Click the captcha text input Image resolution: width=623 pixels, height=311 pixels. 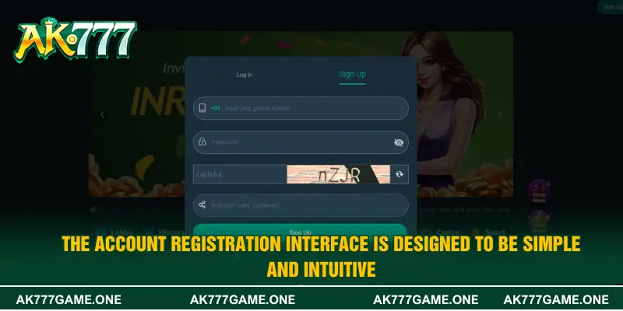[x=238, y=174]
